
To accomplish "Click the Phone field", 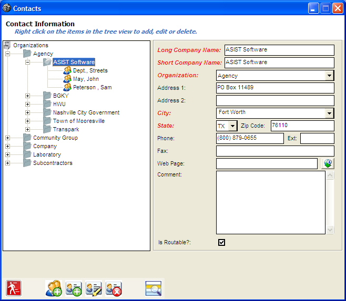I will (x=250, y=138).
